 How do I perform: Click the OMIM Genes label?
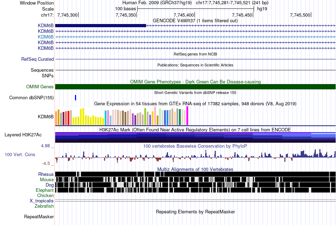(x=40, y=87)
